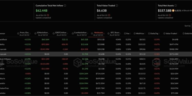Click the 0.90% fee cell

(128, 93)
